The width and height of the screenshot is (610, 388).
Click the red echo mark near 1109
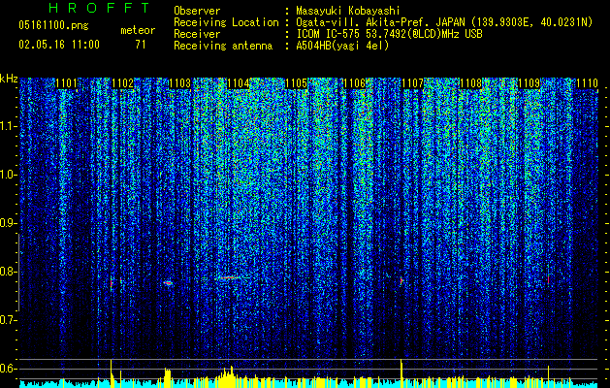tap(548, 279)
